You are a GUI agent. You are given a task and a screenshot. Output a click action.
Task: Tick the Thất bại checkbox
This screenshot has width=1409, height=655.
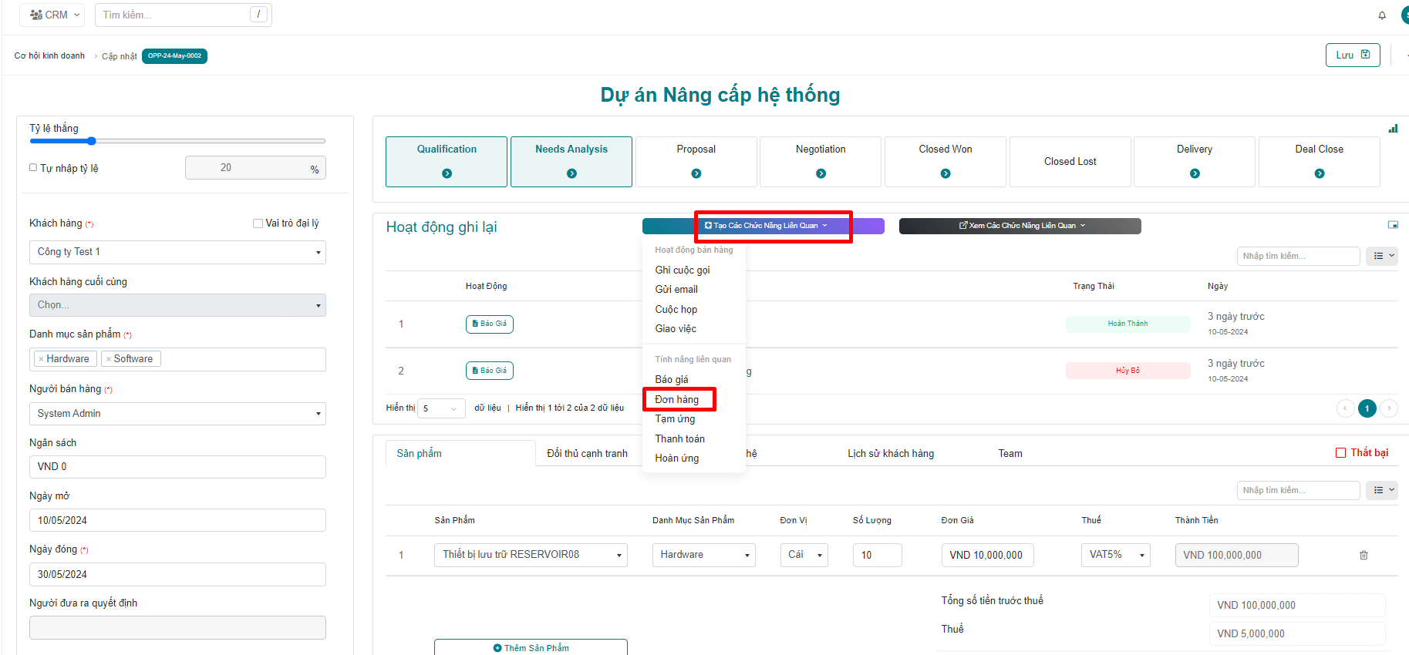coord(1340,453)
